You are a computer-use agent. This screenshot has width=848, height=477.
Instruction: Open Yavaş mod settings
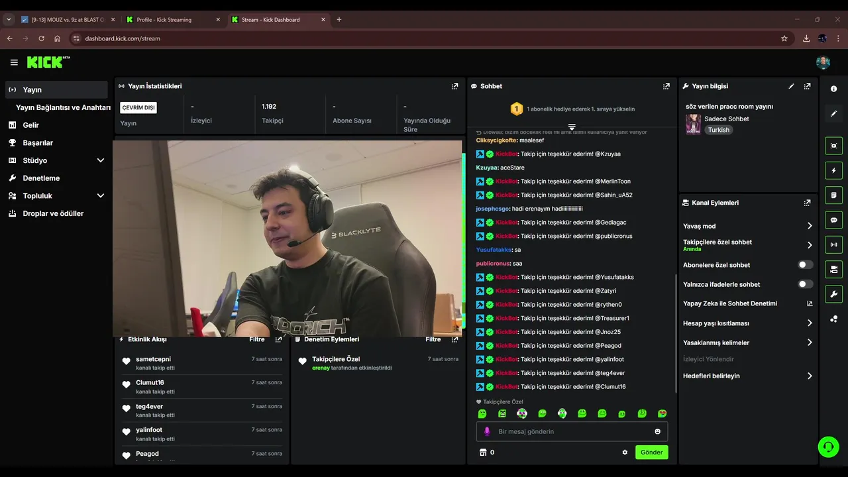point(747,226)
